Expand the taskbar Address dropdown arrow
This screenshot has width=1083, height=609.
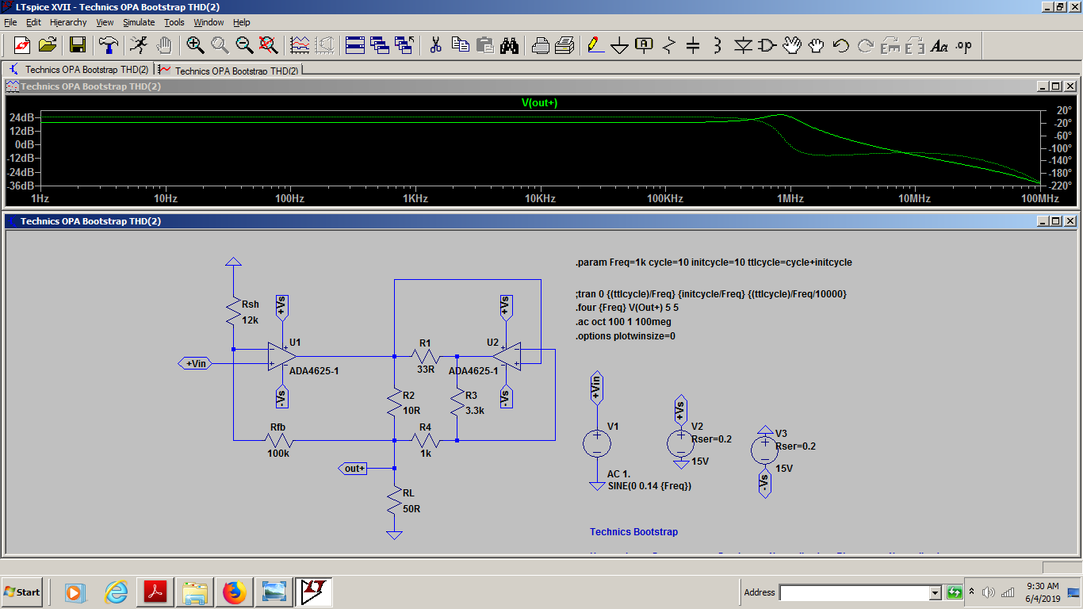(x=935, y=592)
